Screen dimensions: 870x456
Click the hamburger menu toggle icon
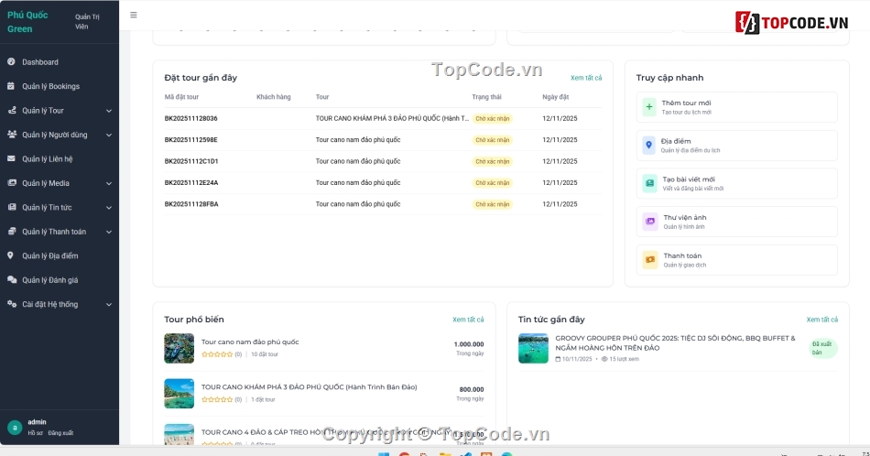134,16
